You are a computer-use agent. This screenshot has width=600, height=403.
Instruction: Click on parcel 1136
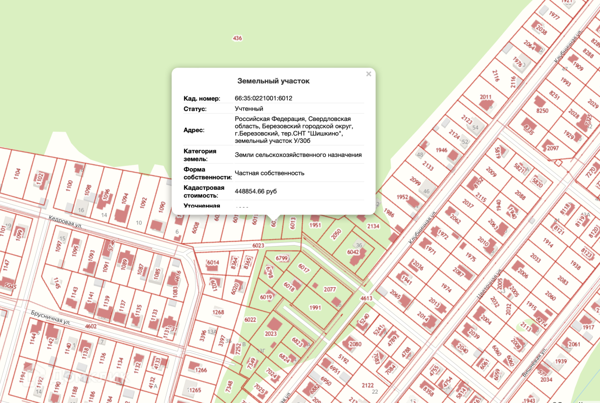click(x=103, y=359)
